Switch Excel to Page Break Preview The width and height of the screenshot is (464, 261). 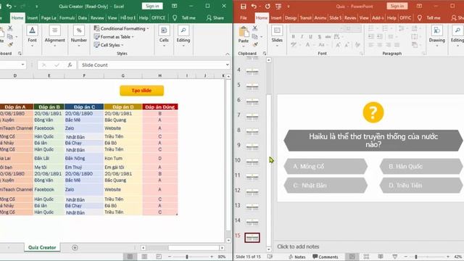[x=159, y=257]
